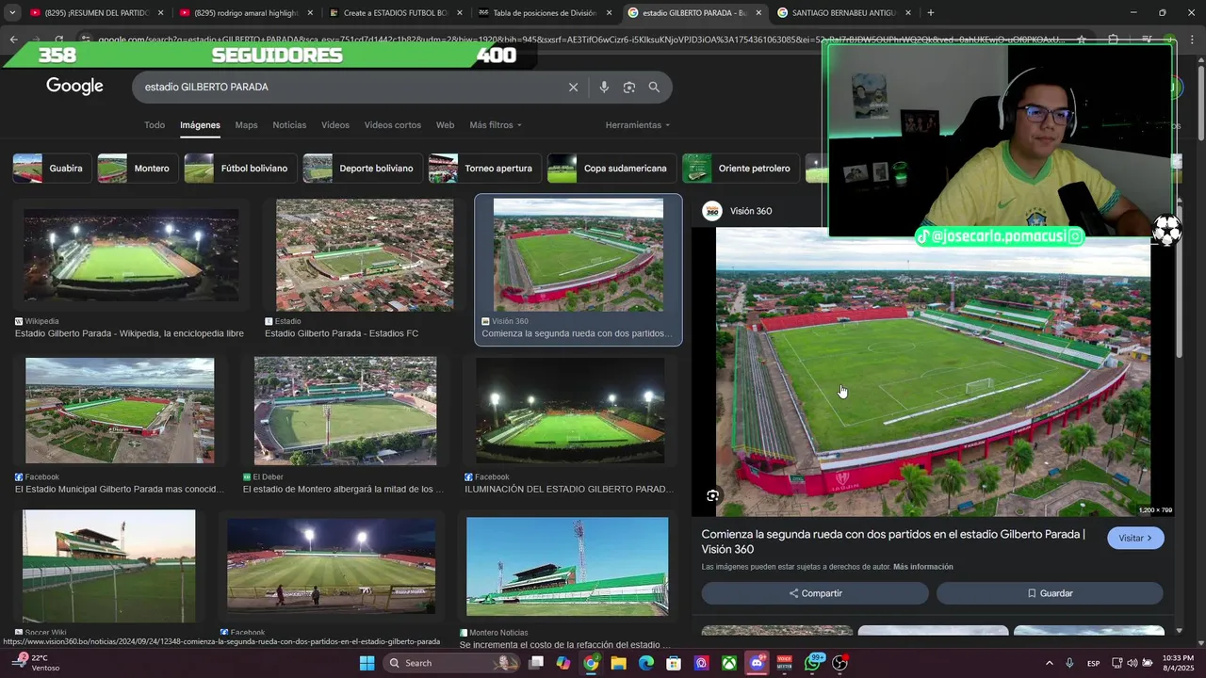The width and height of the screenshot is (1206, 678).
Task: Open File Explorer from the taskbar
Action: [618, 663]
